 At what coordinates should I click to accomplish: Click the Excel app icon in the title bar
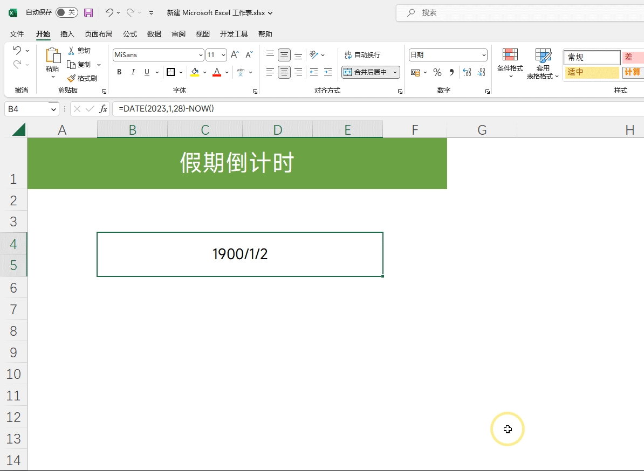(13, 13)
